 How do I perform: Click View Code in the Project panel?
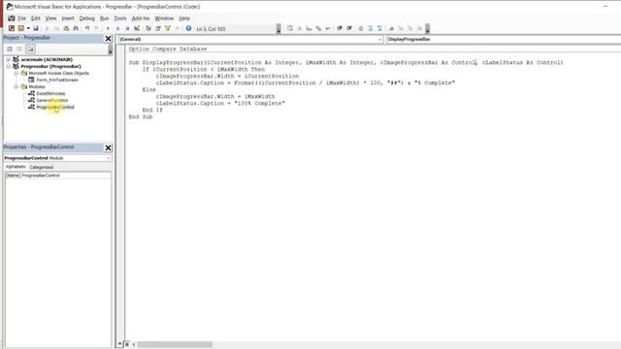point(10,49)
